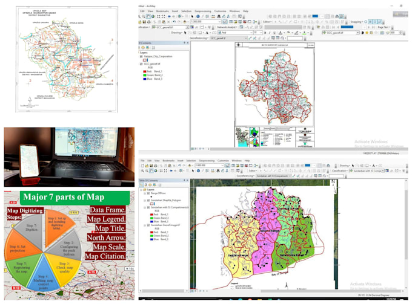The width and height of the screenshot is (412, 304).
Task: Click Undo arrow in upper ArcMap window
Action: pyautogui.click(x=174, y=22)
